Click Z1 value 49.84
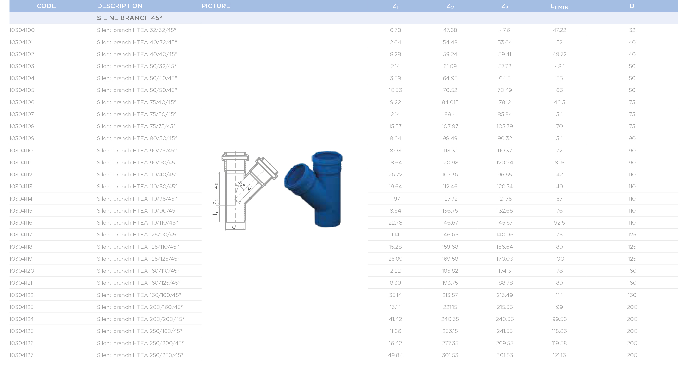Image resolution: width=687 pixels, height=369 pixels. (x=395, y=355)
